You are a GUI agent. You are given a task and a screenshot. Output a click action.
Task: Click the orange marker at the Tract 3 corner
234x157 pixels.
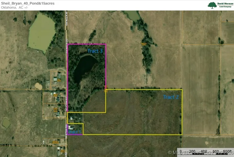pos(106,89)
